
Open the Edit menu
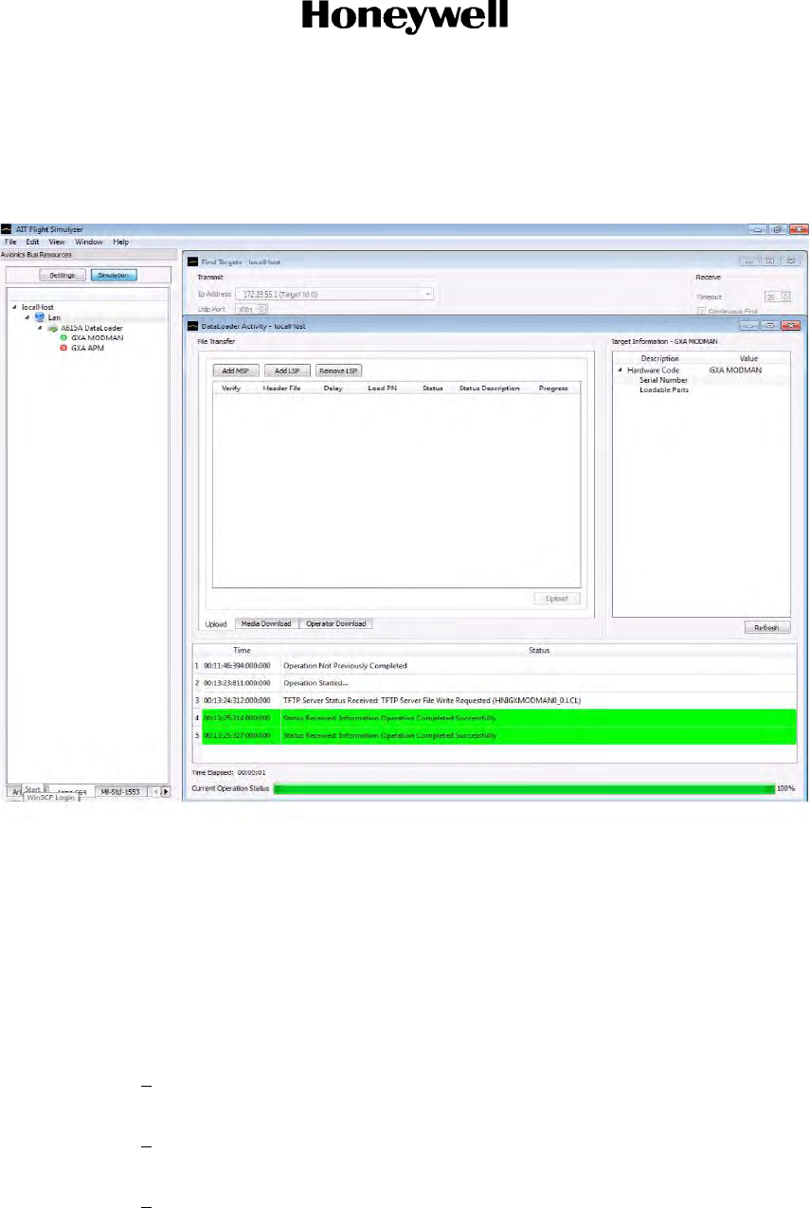[x=32, y=243]
